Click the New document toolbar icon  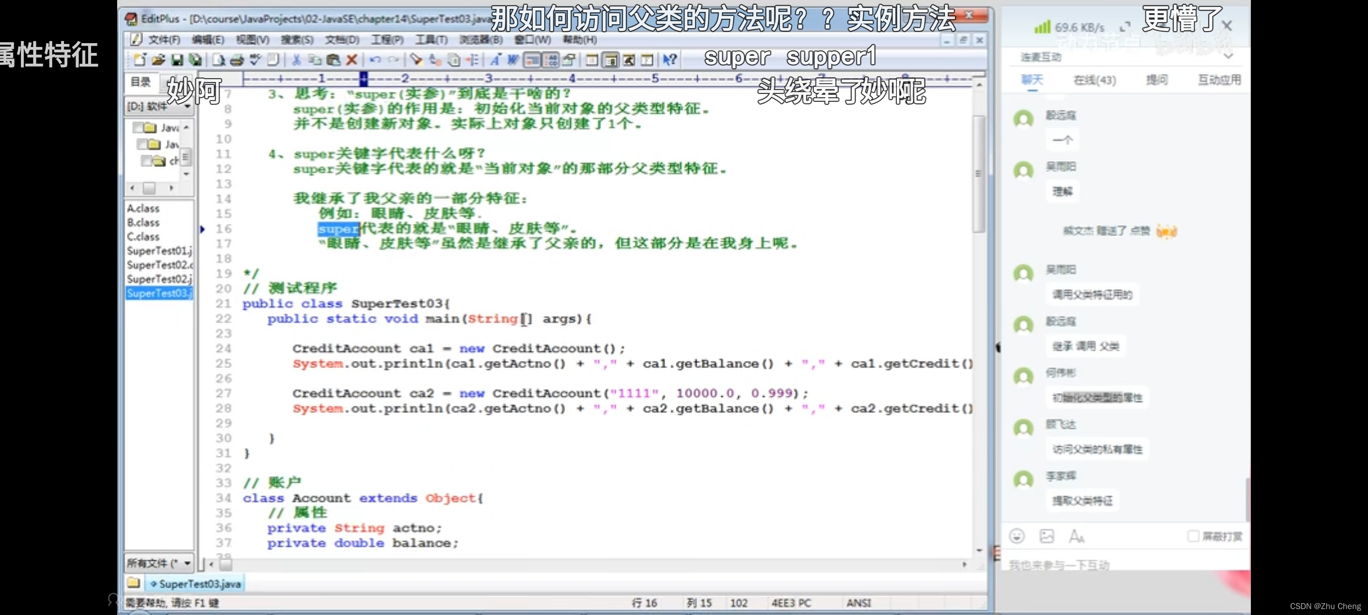click(140, 60)
